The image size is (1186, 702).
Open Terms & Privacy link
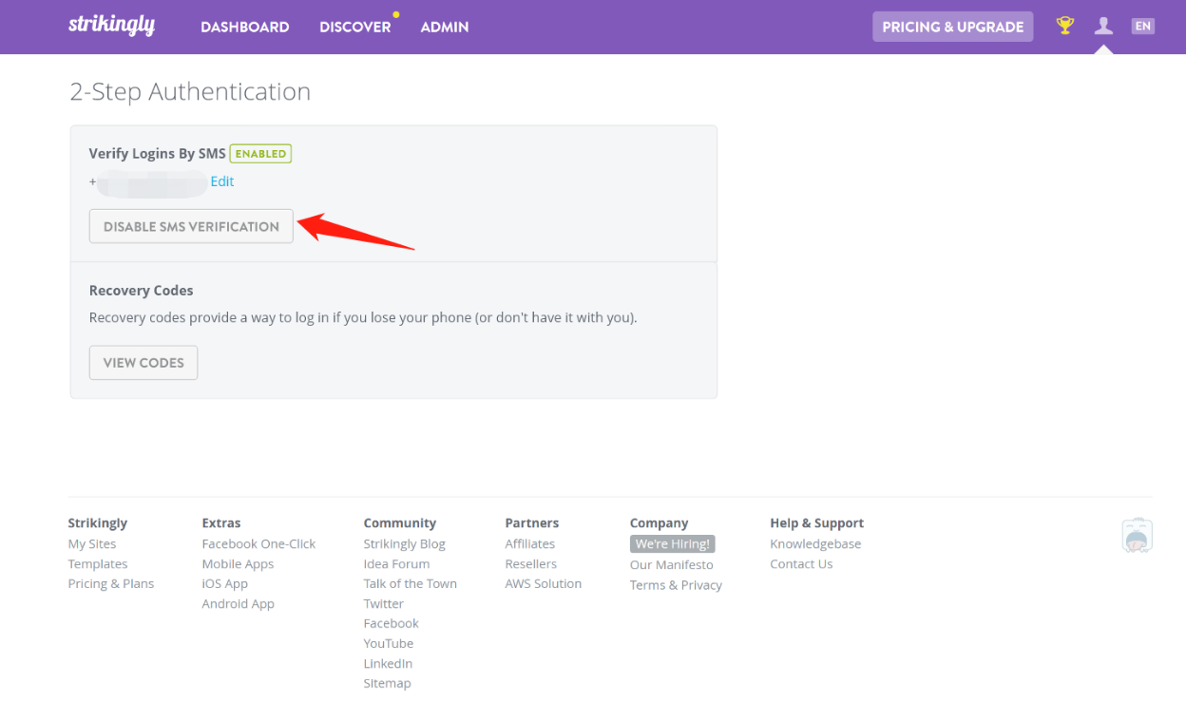point(677,585)
